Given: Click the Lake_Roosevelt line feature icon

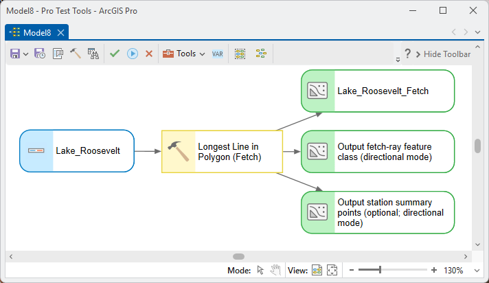Looking at the screenshot, I should point(36,150).
